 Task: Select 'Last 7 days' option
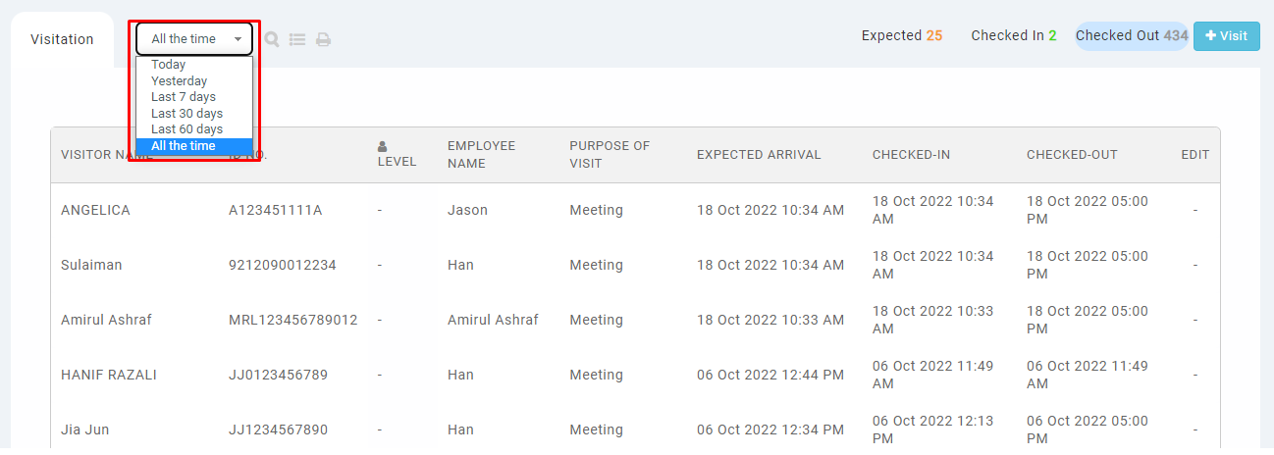(x=184, y=97)
